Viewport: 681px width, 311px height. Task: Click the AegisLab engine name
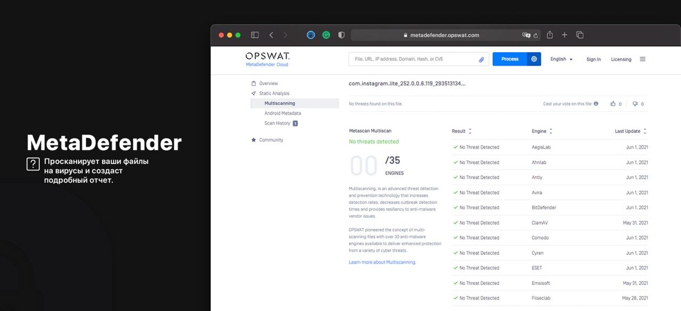tap(541, 147)
